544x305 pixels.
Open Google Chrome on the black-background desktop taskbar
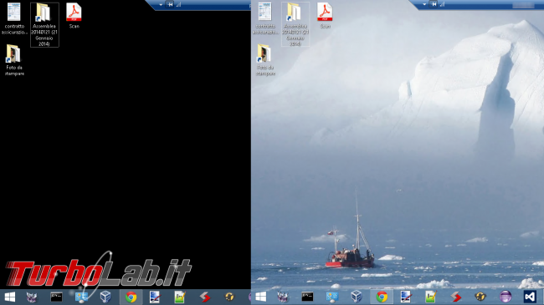pos(131,297)
